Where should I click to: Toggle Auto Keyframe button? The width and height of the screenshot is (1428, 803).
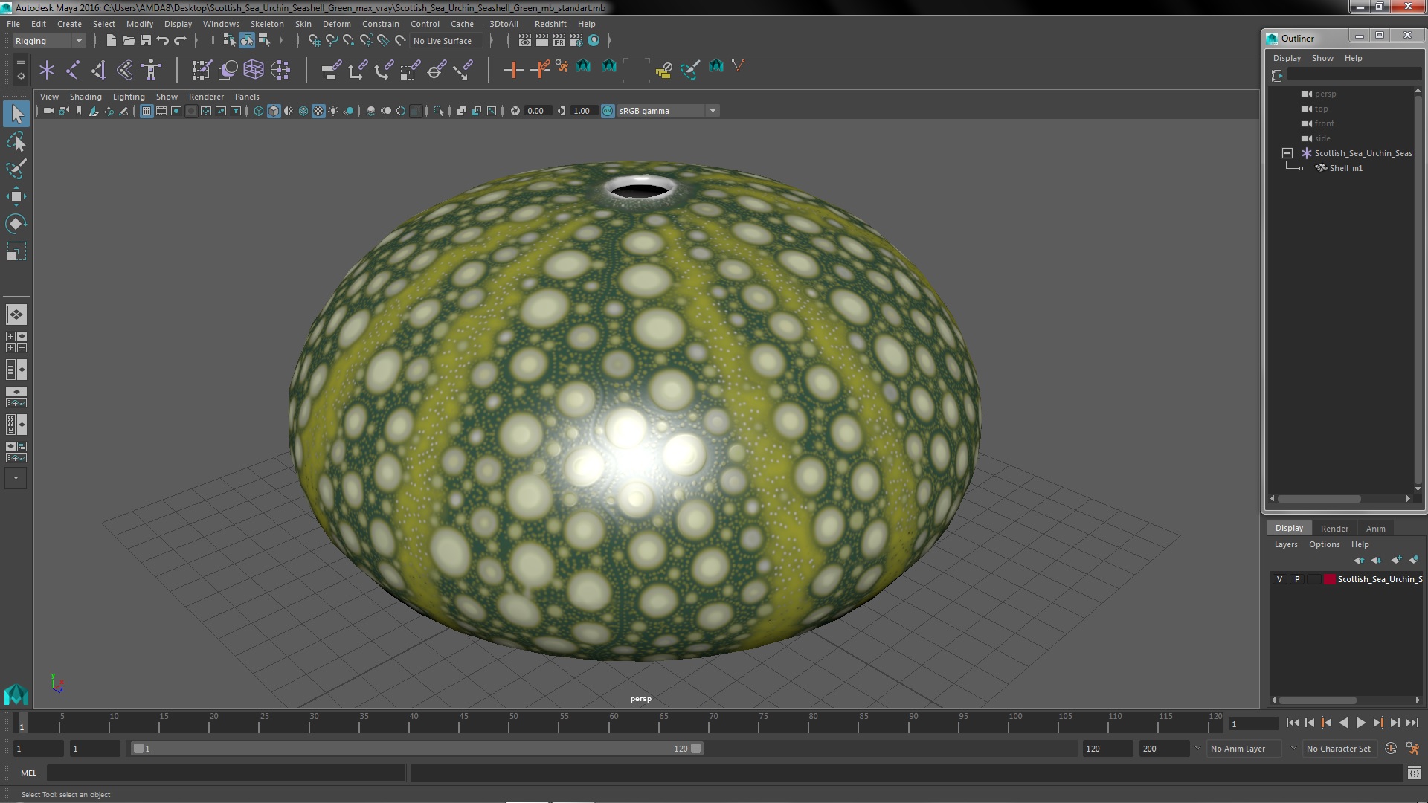tap(1390, 749)
